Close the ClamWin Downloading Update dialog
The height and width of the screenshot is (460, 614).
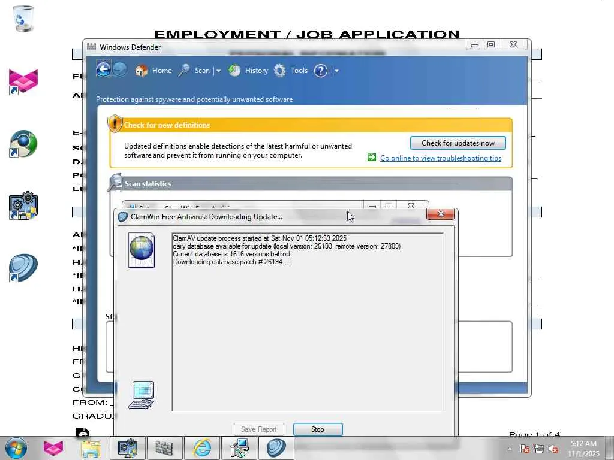coord(441,214)
